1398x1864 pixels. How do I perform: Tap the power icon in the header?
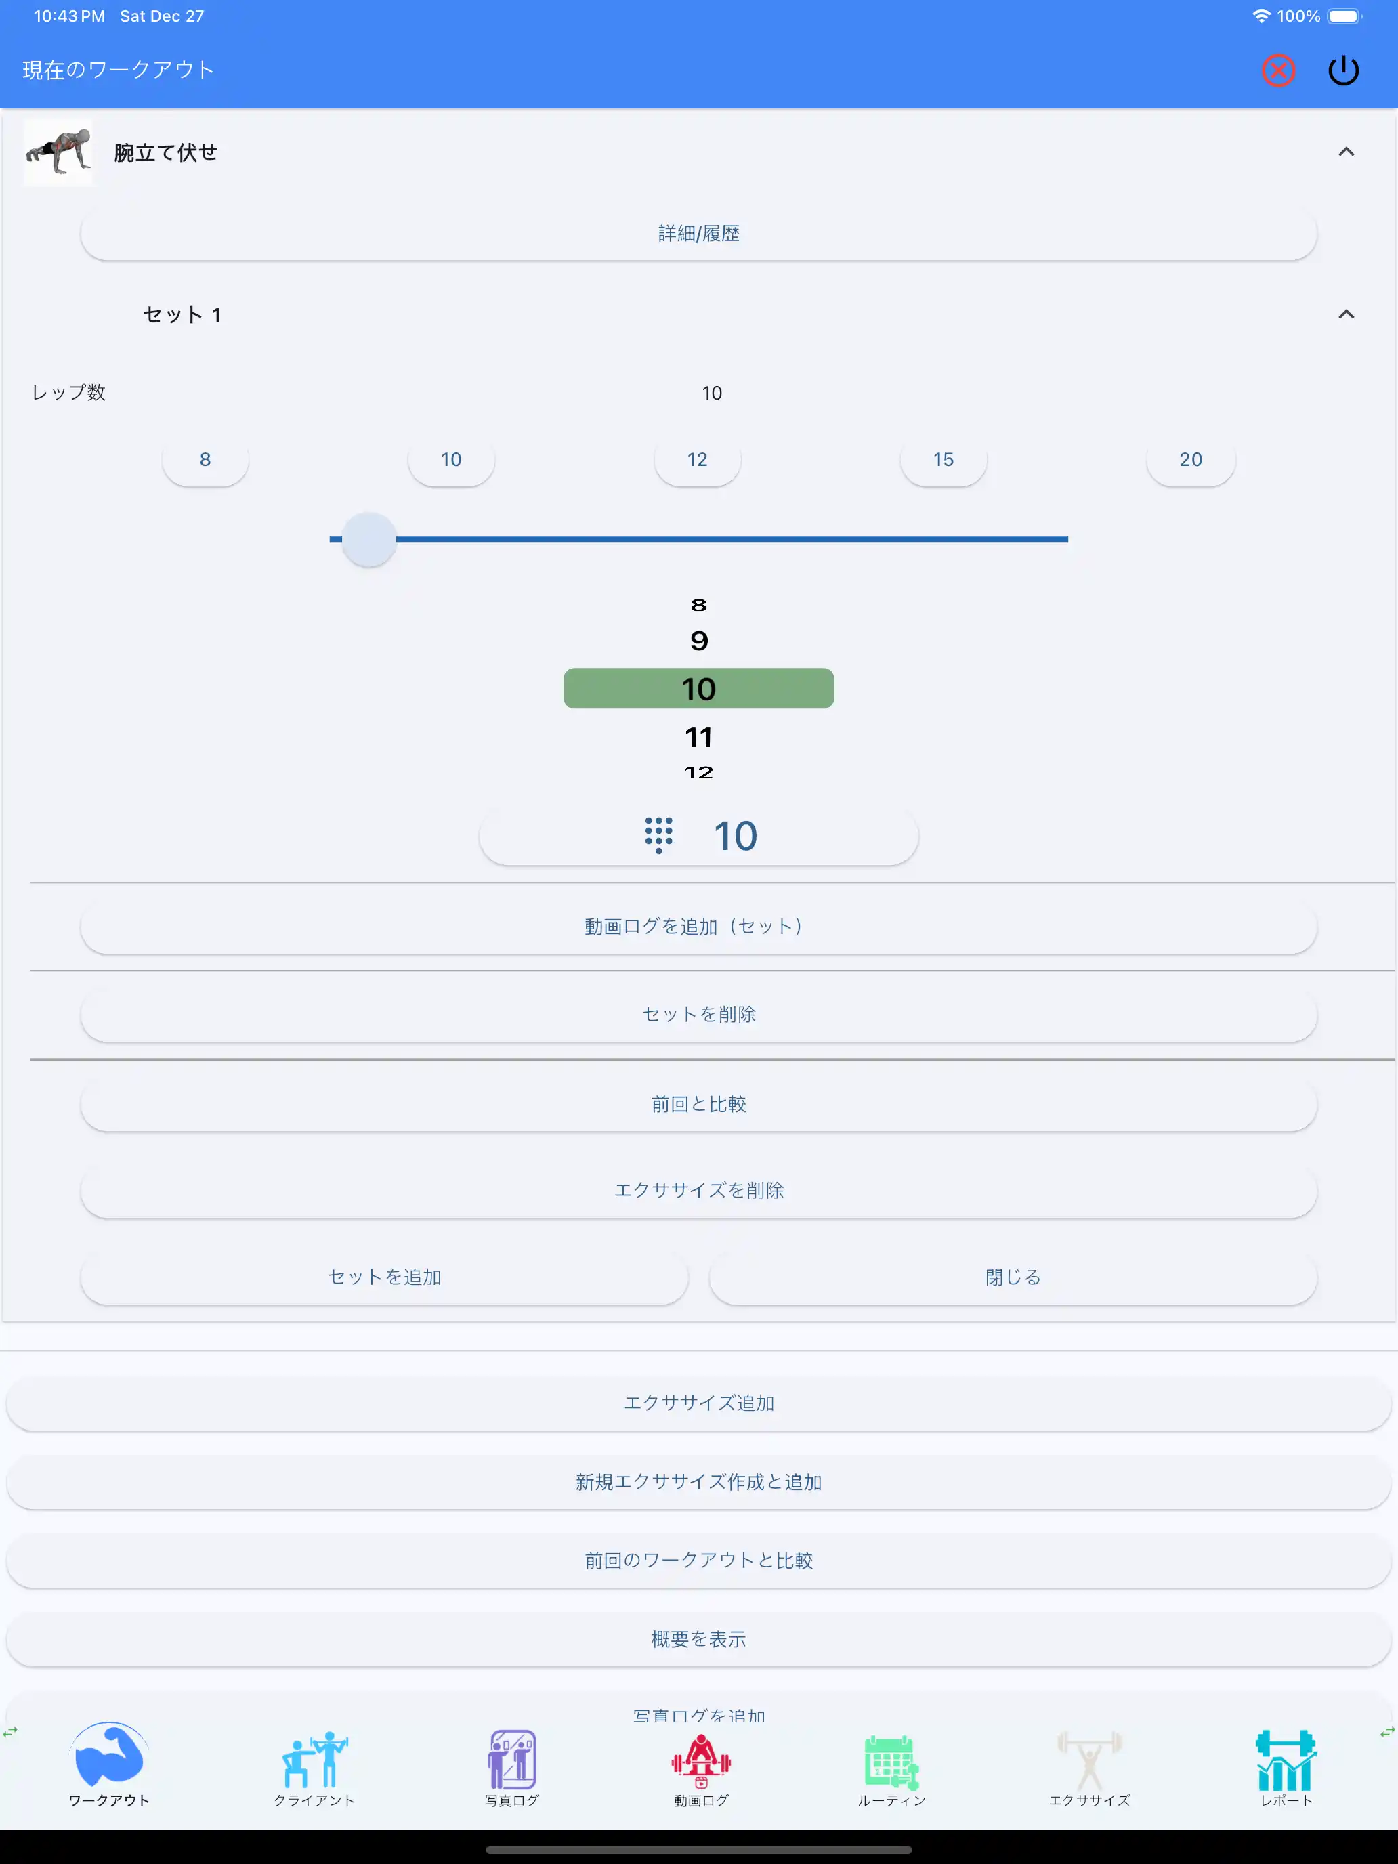coord(1343,71)
